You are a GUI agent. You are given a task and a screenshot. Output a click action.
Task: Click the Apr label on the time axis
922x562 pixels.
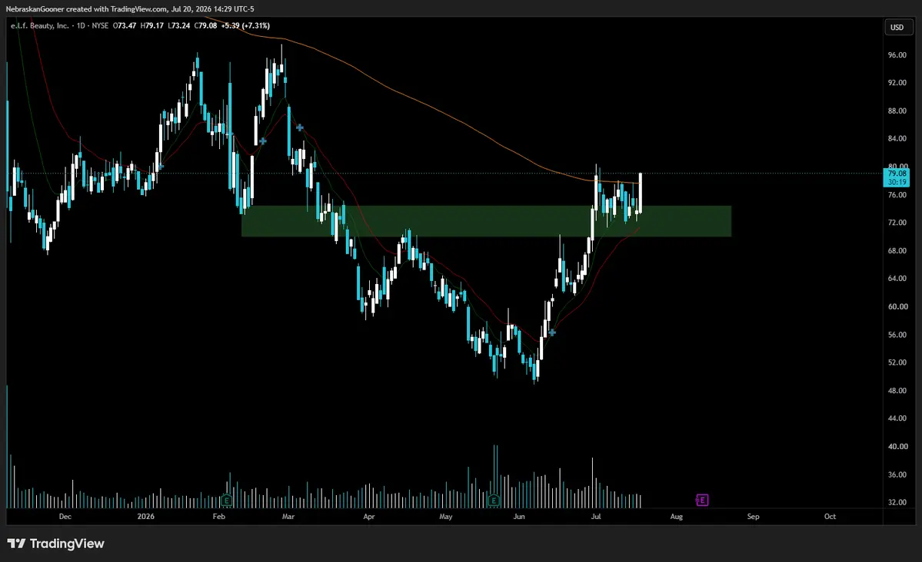pos(368,517)
